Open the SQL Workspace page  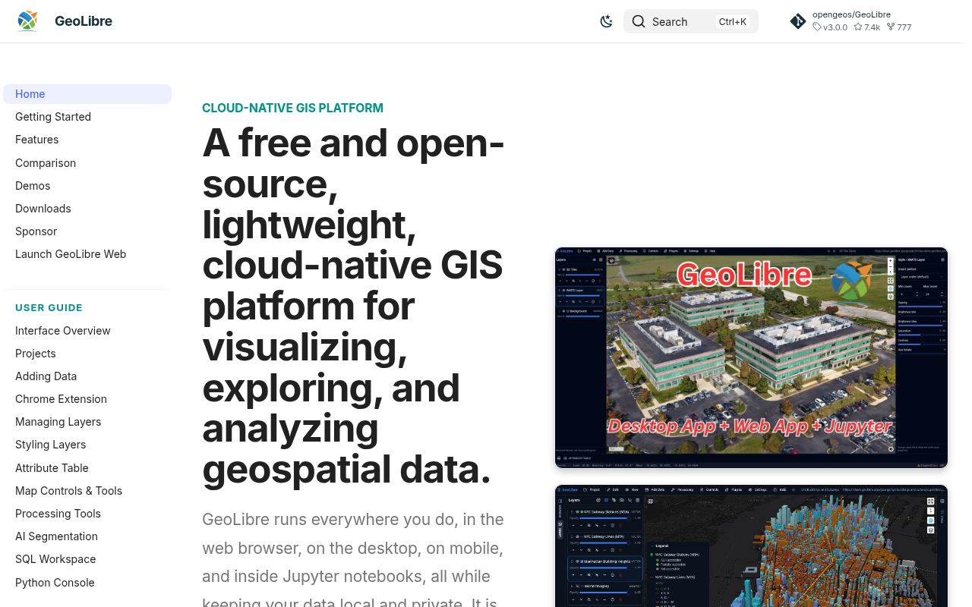55,559
